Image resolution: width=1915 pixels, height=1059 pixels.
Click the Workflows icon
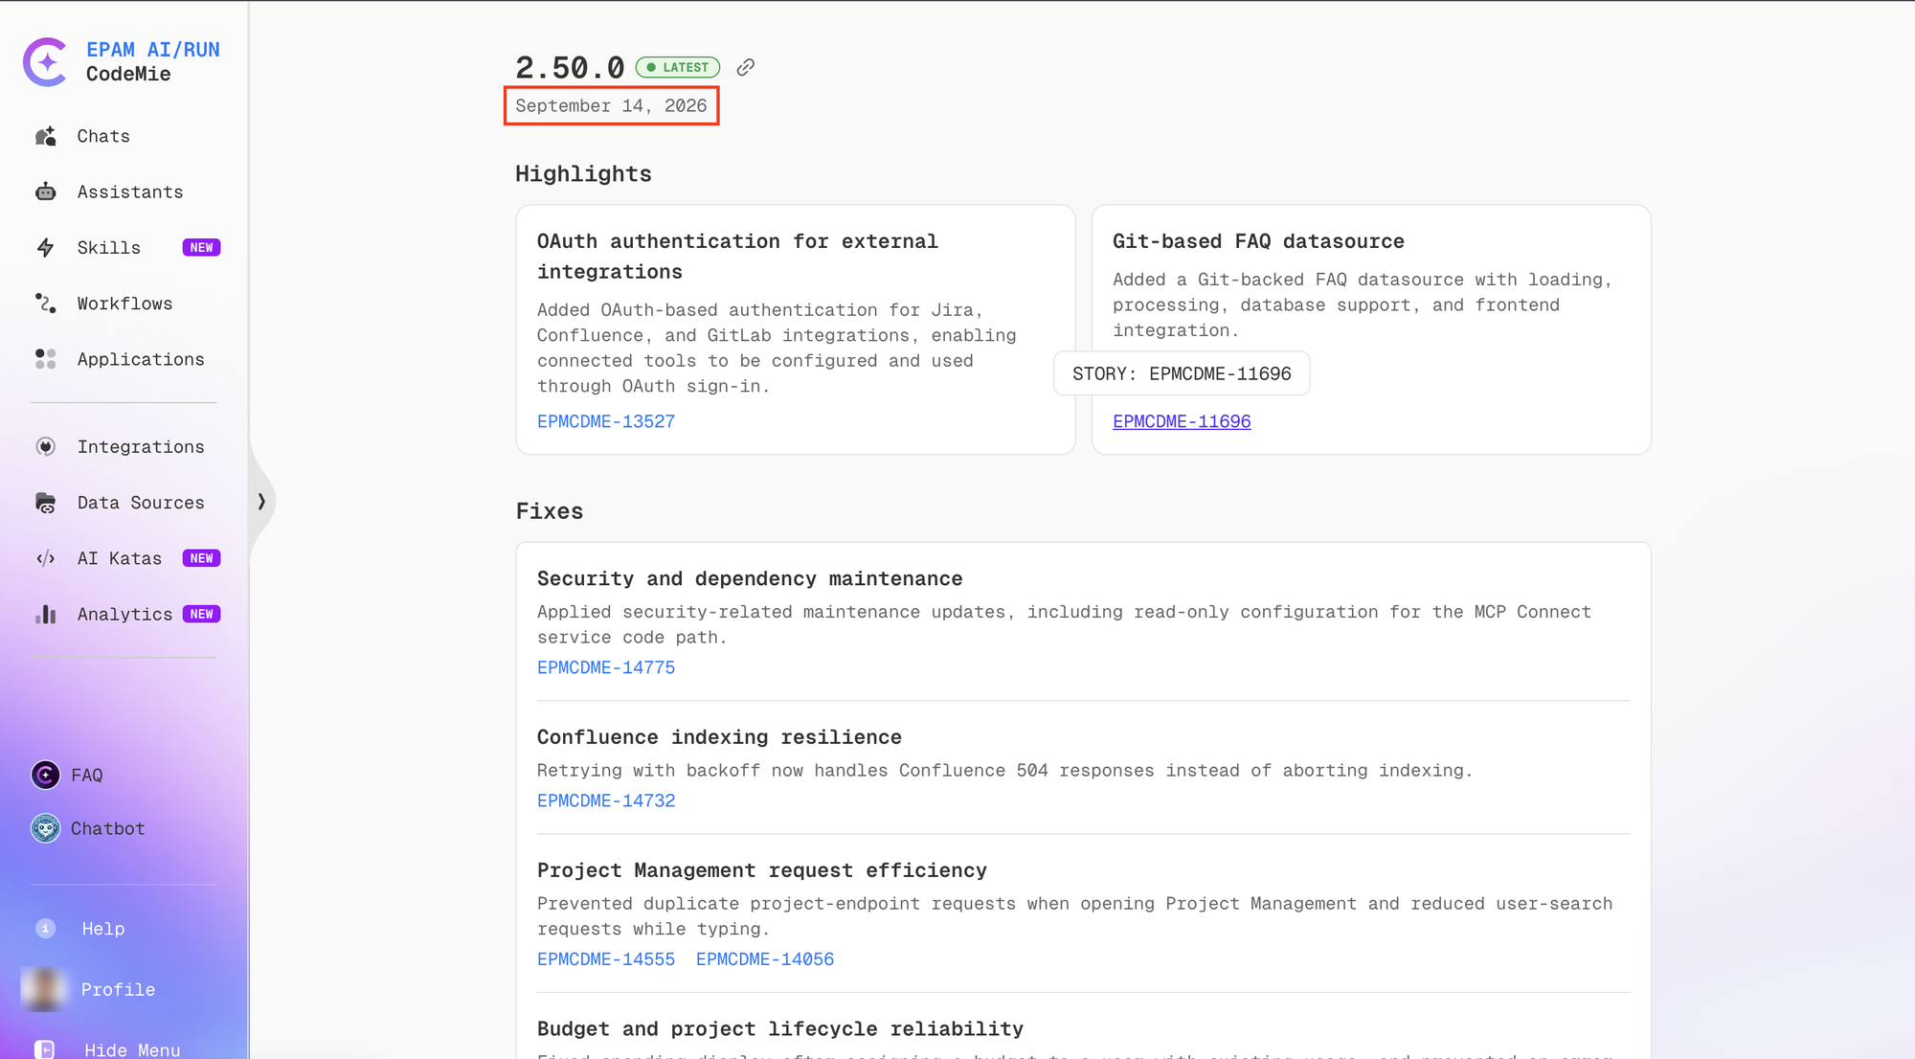(x=45, y=304)
